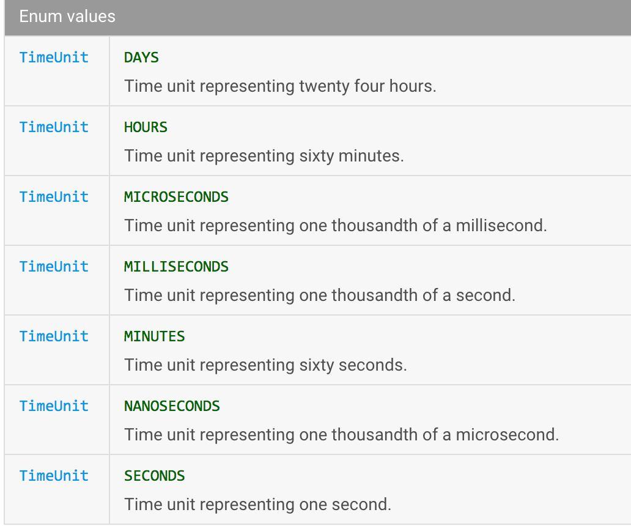Click the "representing one second" description
The width and height of the screenshot is (631, 526).
295,505
